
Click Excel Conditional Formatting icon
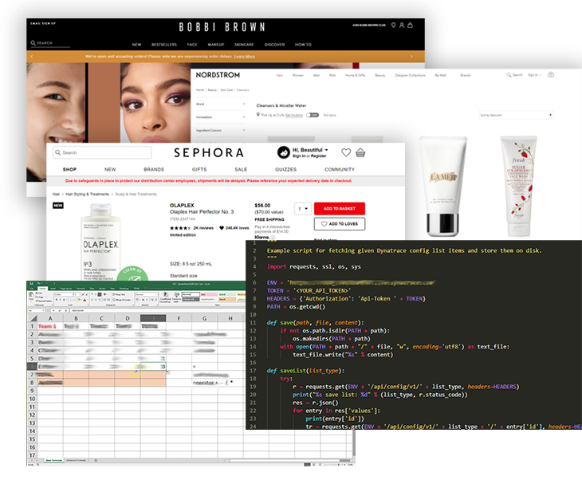click(166, 294)
